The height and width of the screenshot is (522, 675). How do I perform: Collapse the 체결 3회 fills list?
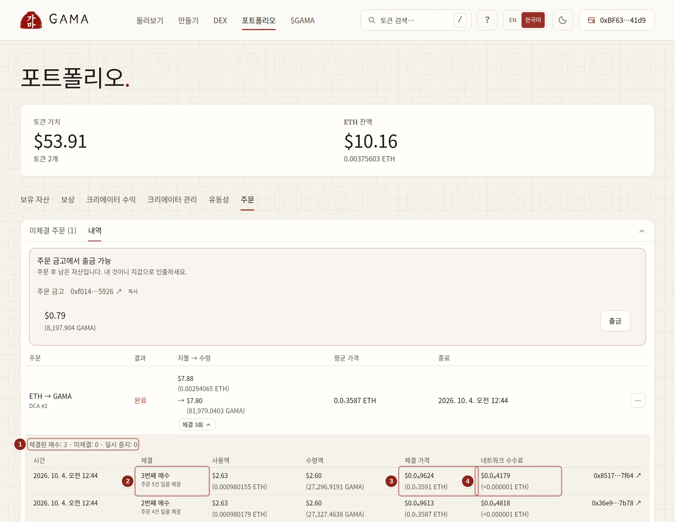(x=197, y=425)
